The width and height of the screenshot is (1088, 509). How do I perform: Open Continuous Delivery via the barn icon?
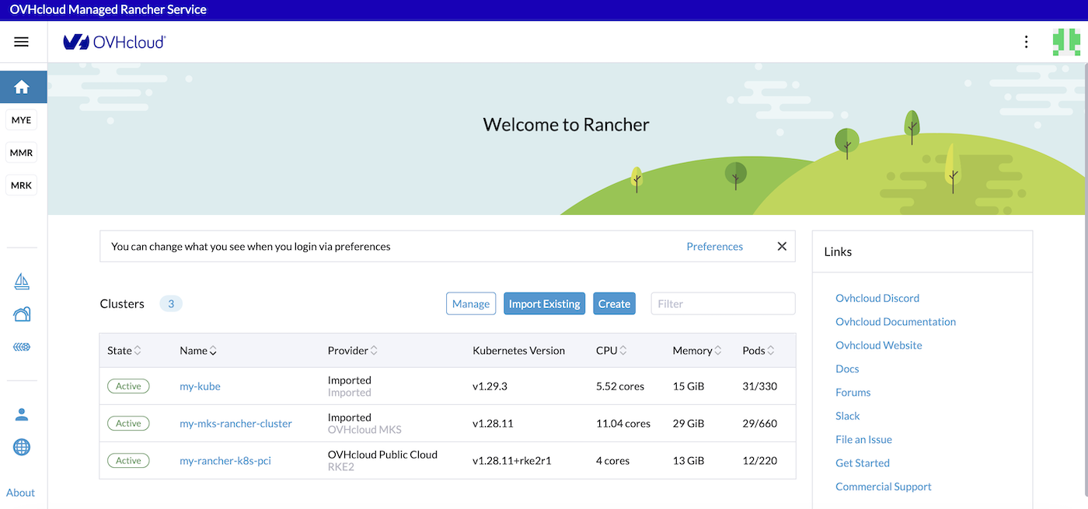[22, 313]
